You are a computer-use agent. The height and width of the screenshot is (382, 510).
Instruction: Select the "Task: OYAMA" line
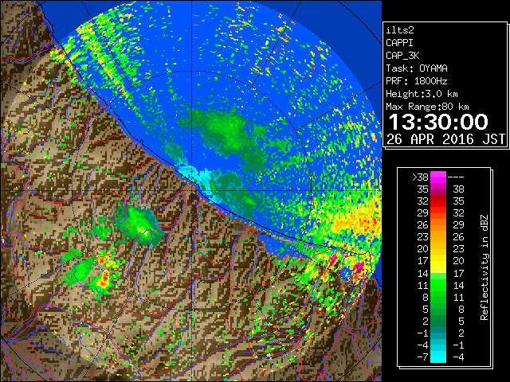click(x=417, y=68)
